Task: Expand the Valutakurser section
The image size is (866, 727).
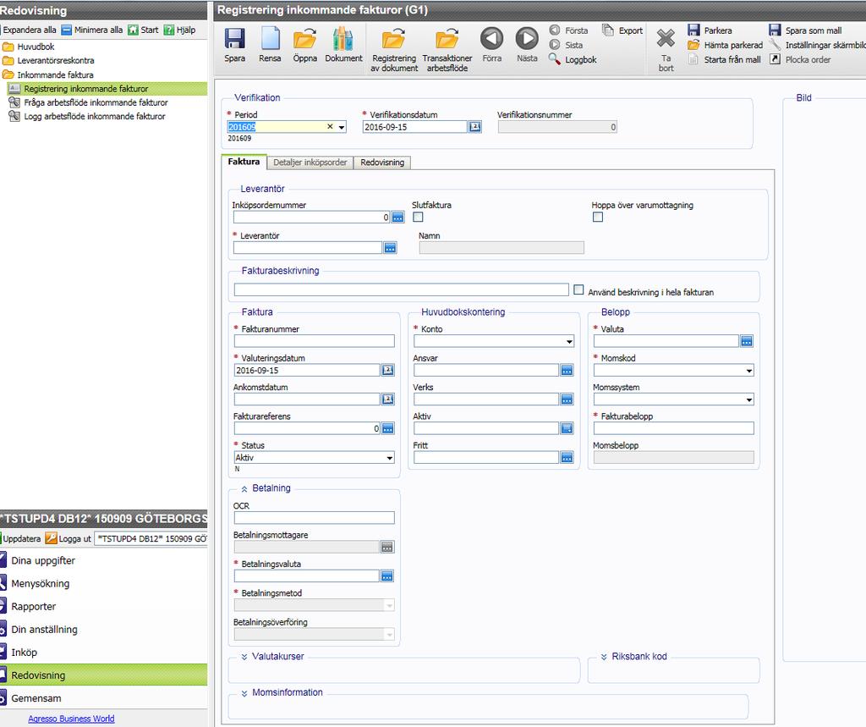Action: click(x=244, y=657)
